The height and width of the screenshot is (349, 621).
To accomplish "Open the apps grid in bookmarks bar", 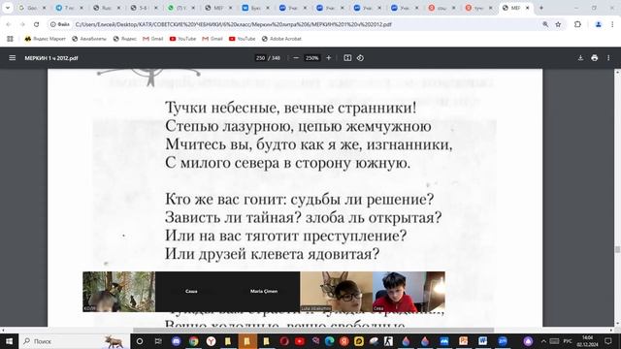I will (x=10, y=39).
